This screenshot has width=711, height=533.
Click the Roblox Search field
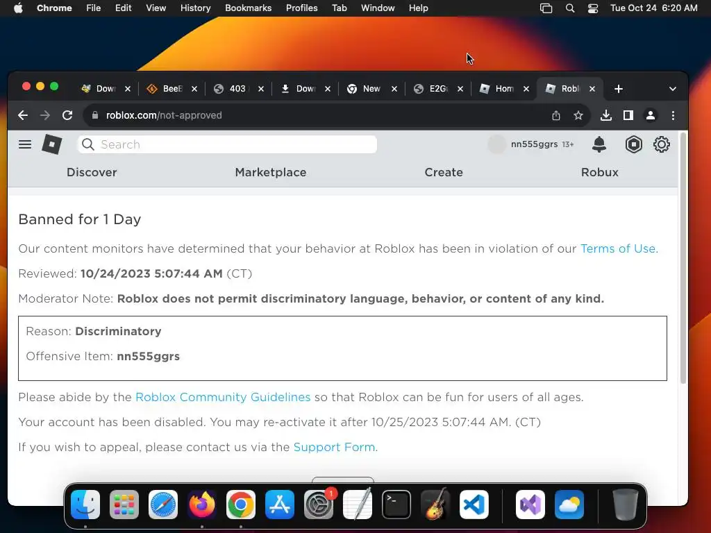point(228,144)
